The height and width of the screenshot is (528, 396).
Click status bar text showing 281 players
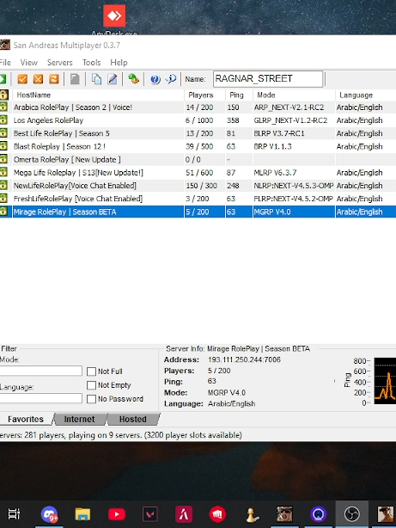point(121,435)
